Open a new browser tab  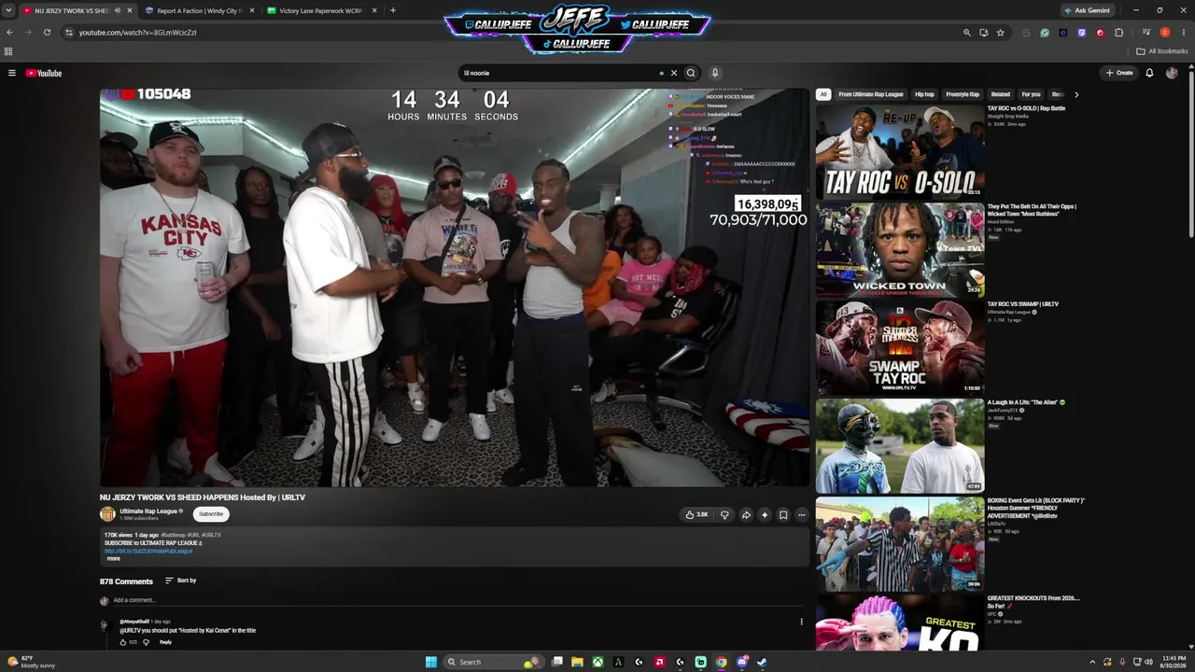click(392, 10)
